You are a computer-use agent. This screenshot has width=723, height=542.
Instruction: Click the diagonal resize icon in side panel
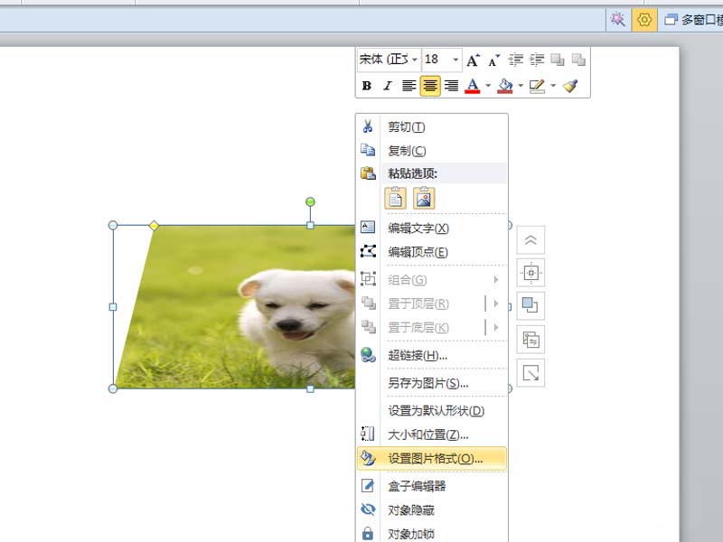531,371
